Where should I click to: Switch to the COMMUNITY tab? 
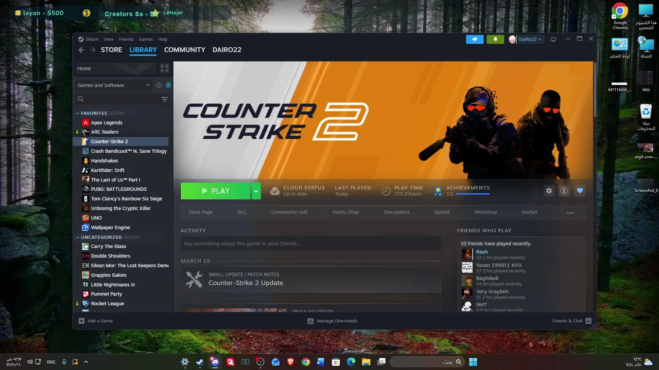[185, 50]
